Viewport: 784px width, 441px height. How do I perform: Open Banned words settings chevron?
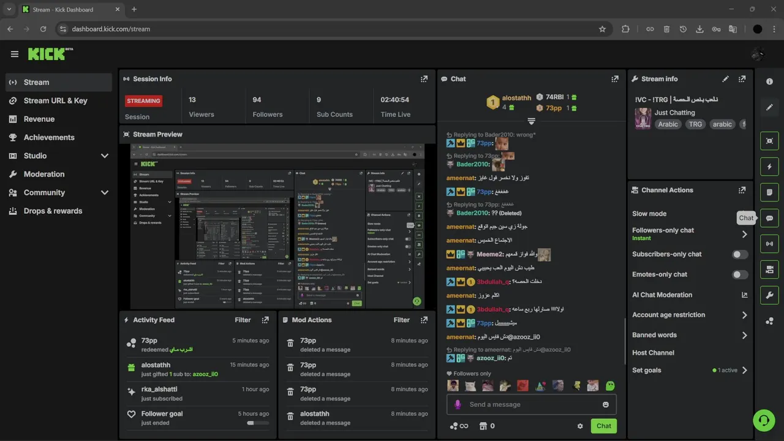point(745,335)
